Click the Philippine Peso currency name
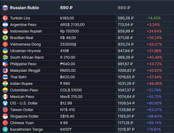174x133 pixels. click(x=23, y=64)
